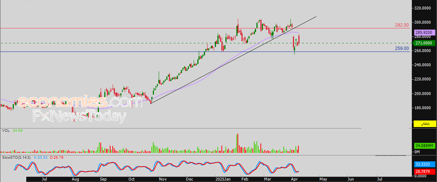Click the 220.0000 price axis label
Image resolution: width=437 pixels, height=182 pixels.
click(423, 79)
